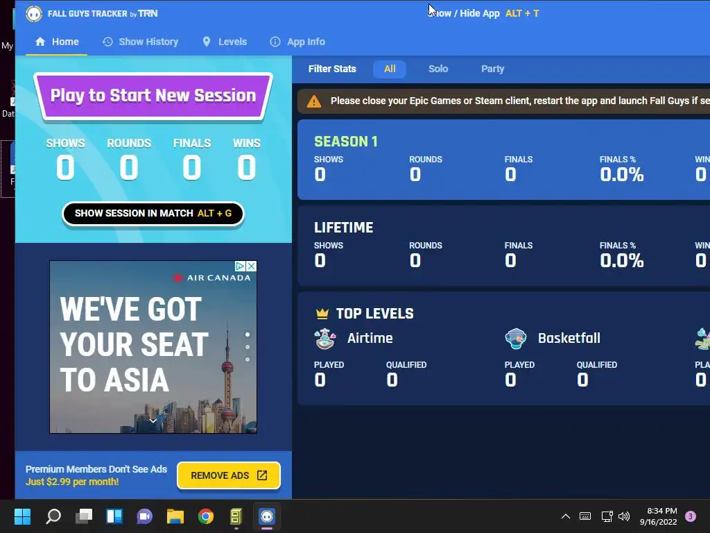Click the Season 1 heading
Viewport: 710px width, 533px height.
346,142
